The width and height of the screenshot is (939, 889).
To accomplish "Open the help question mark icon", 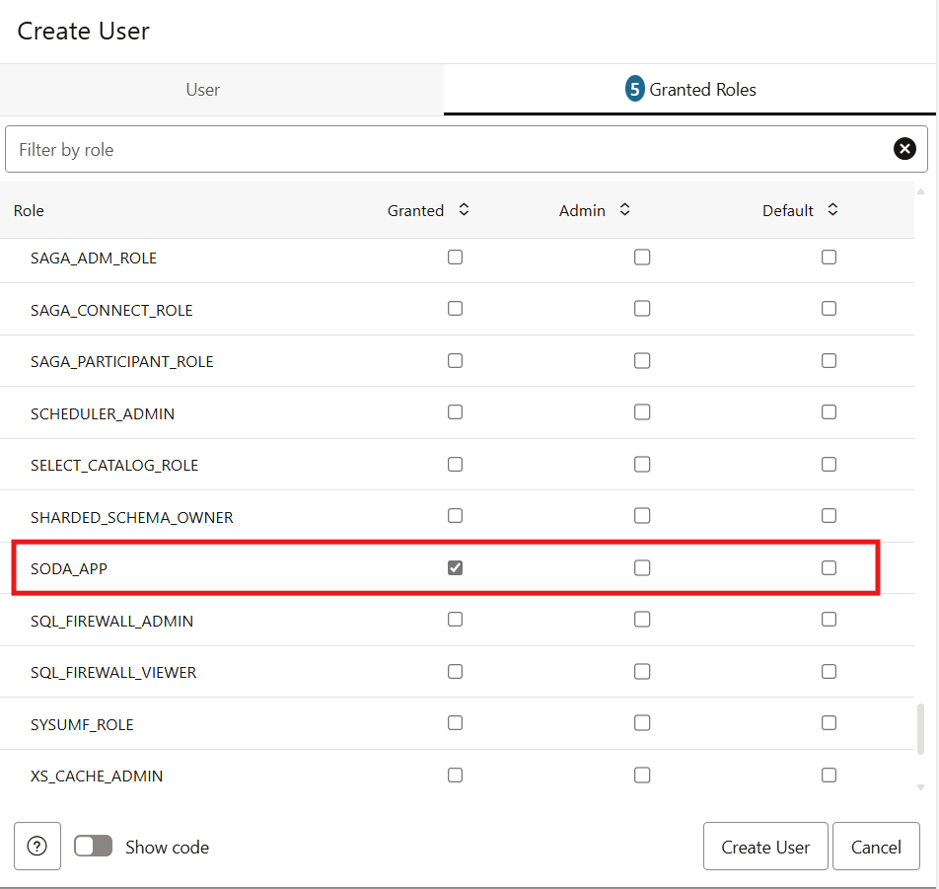I will pos(37,847).
